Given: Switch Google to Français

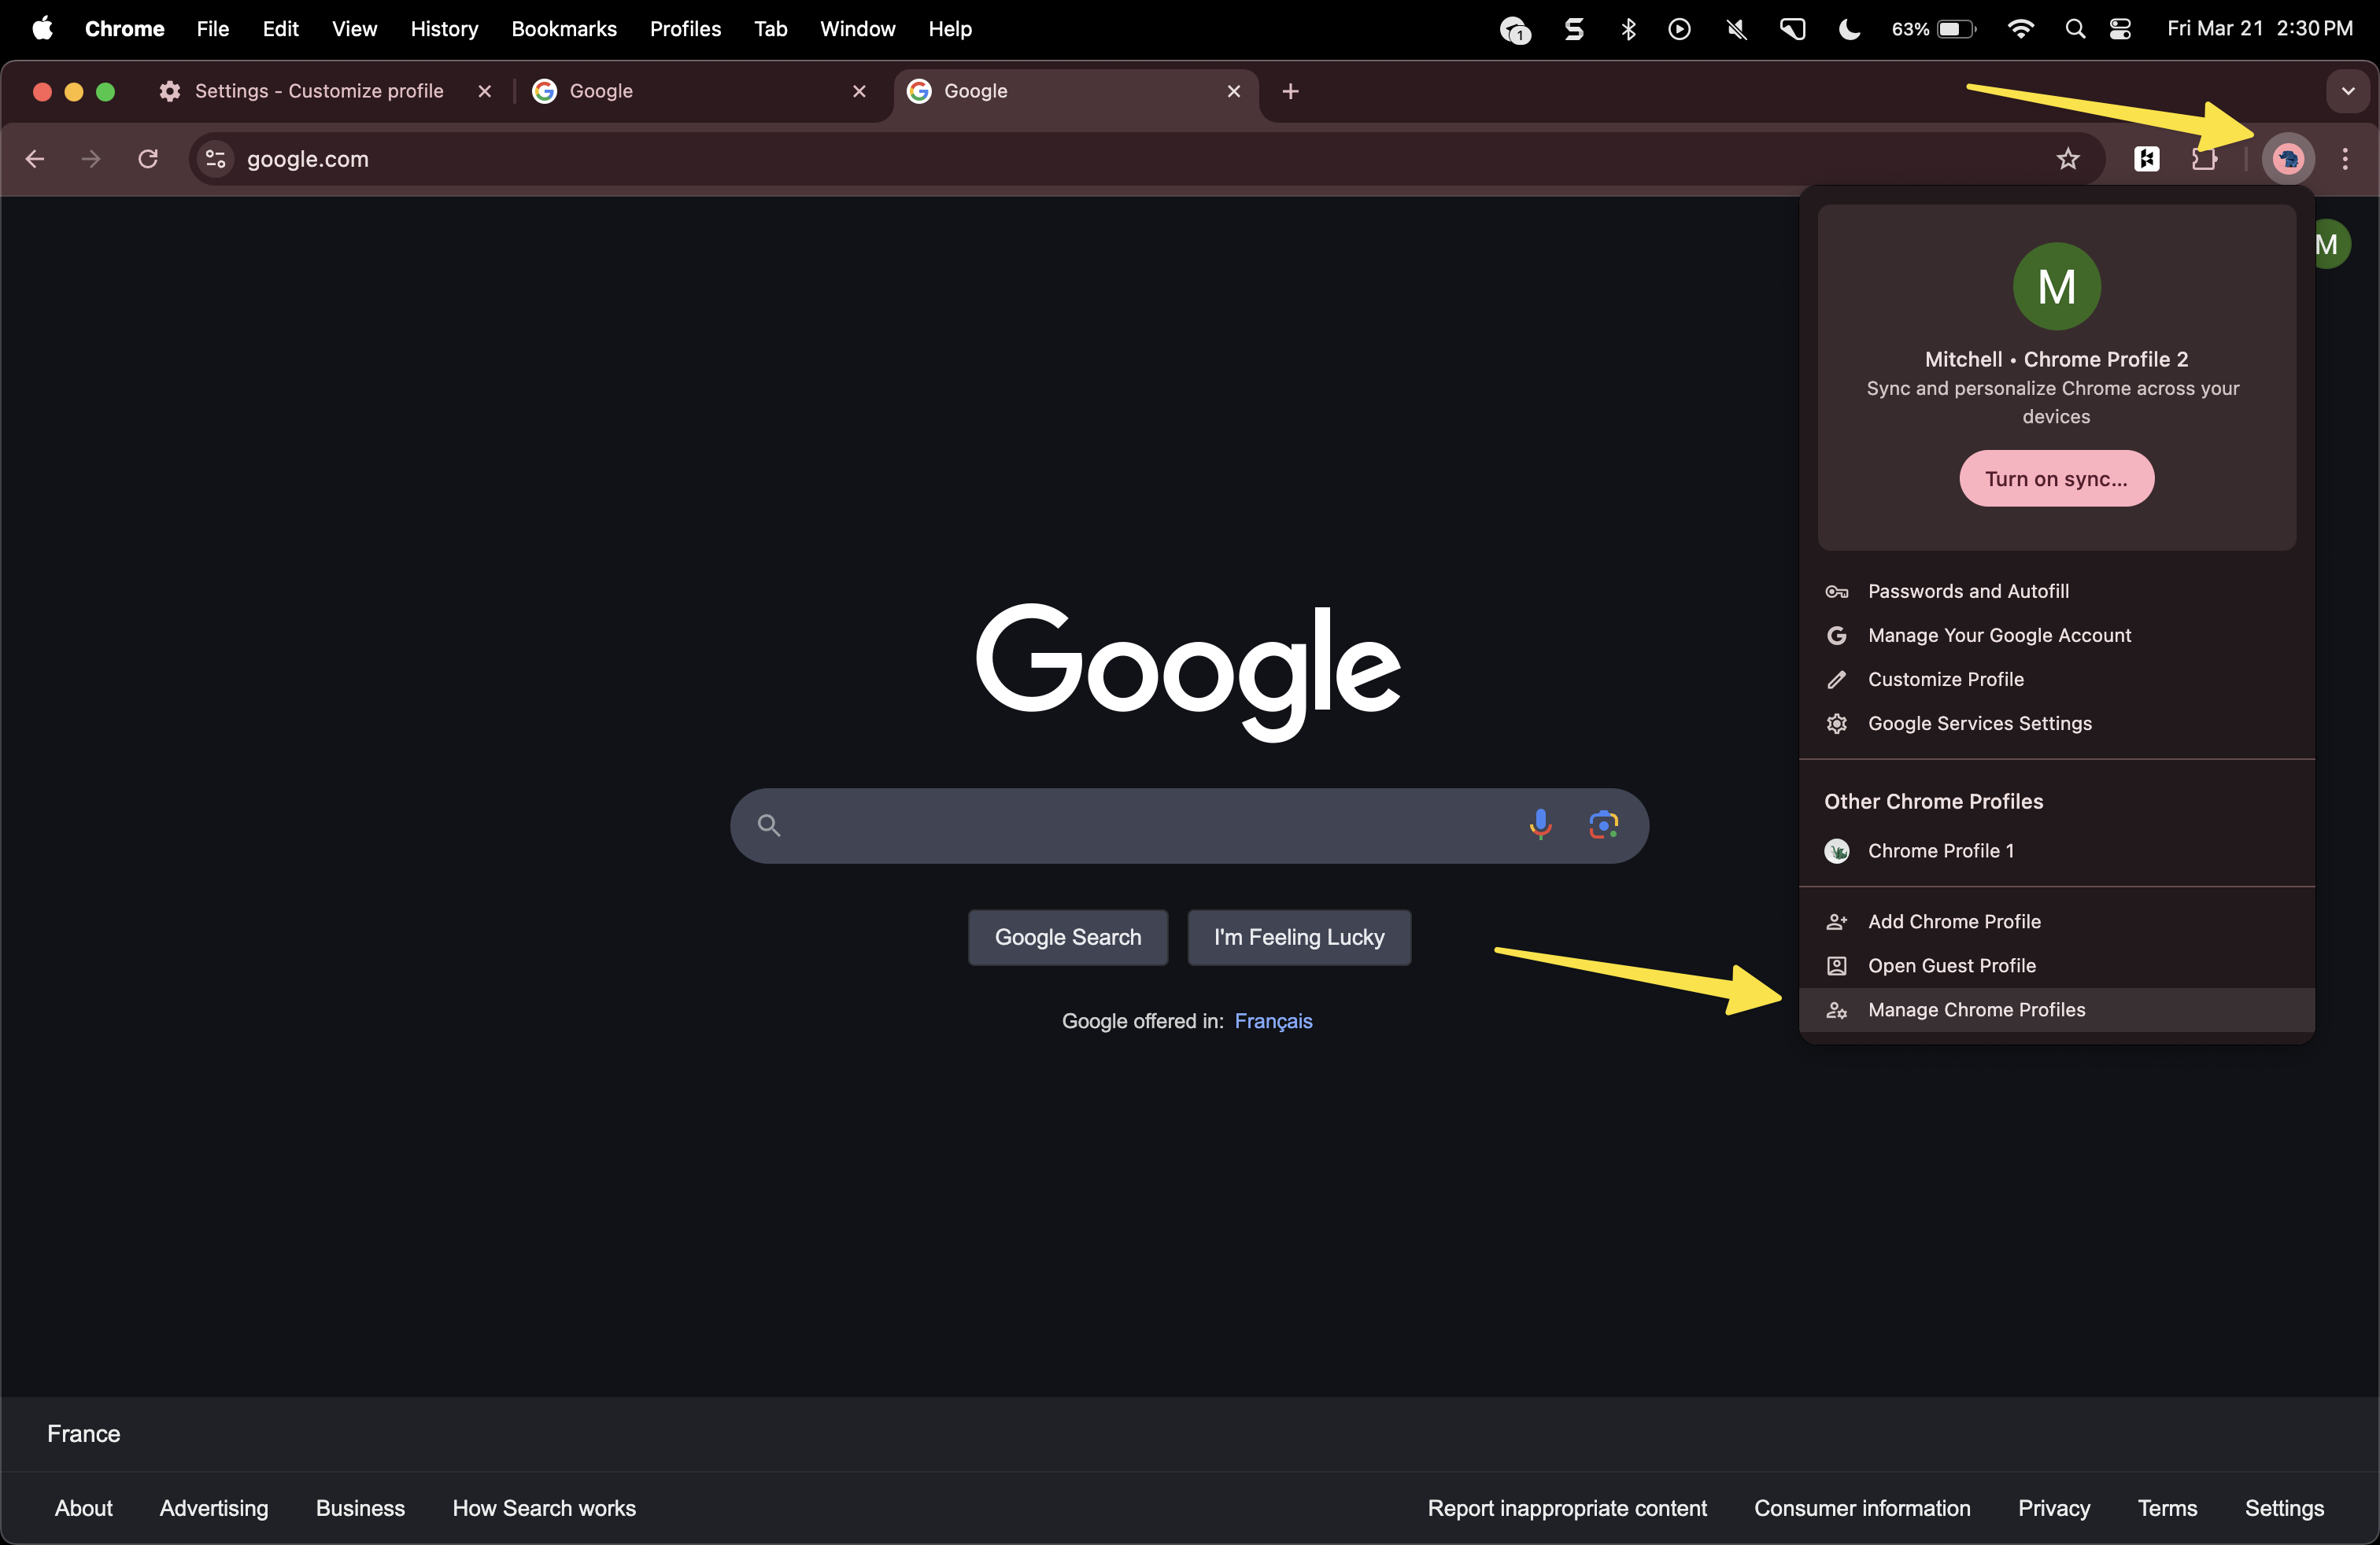Looking at the screenshot, I should [1273, 1021].
